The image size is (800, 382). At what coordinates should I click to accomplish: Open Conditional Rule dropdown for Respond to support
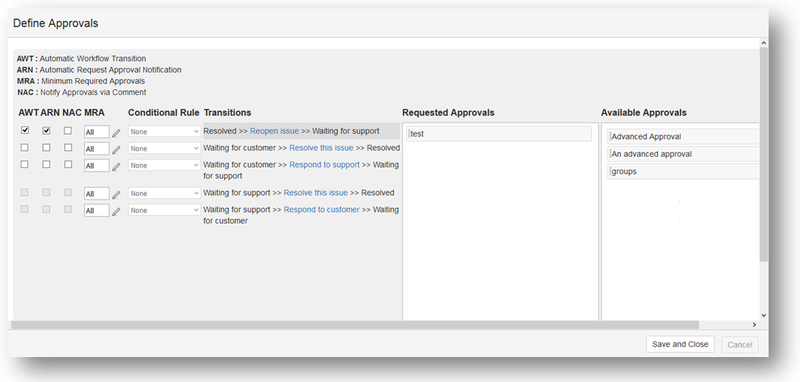pyautogui.click(x=164, y=165)
